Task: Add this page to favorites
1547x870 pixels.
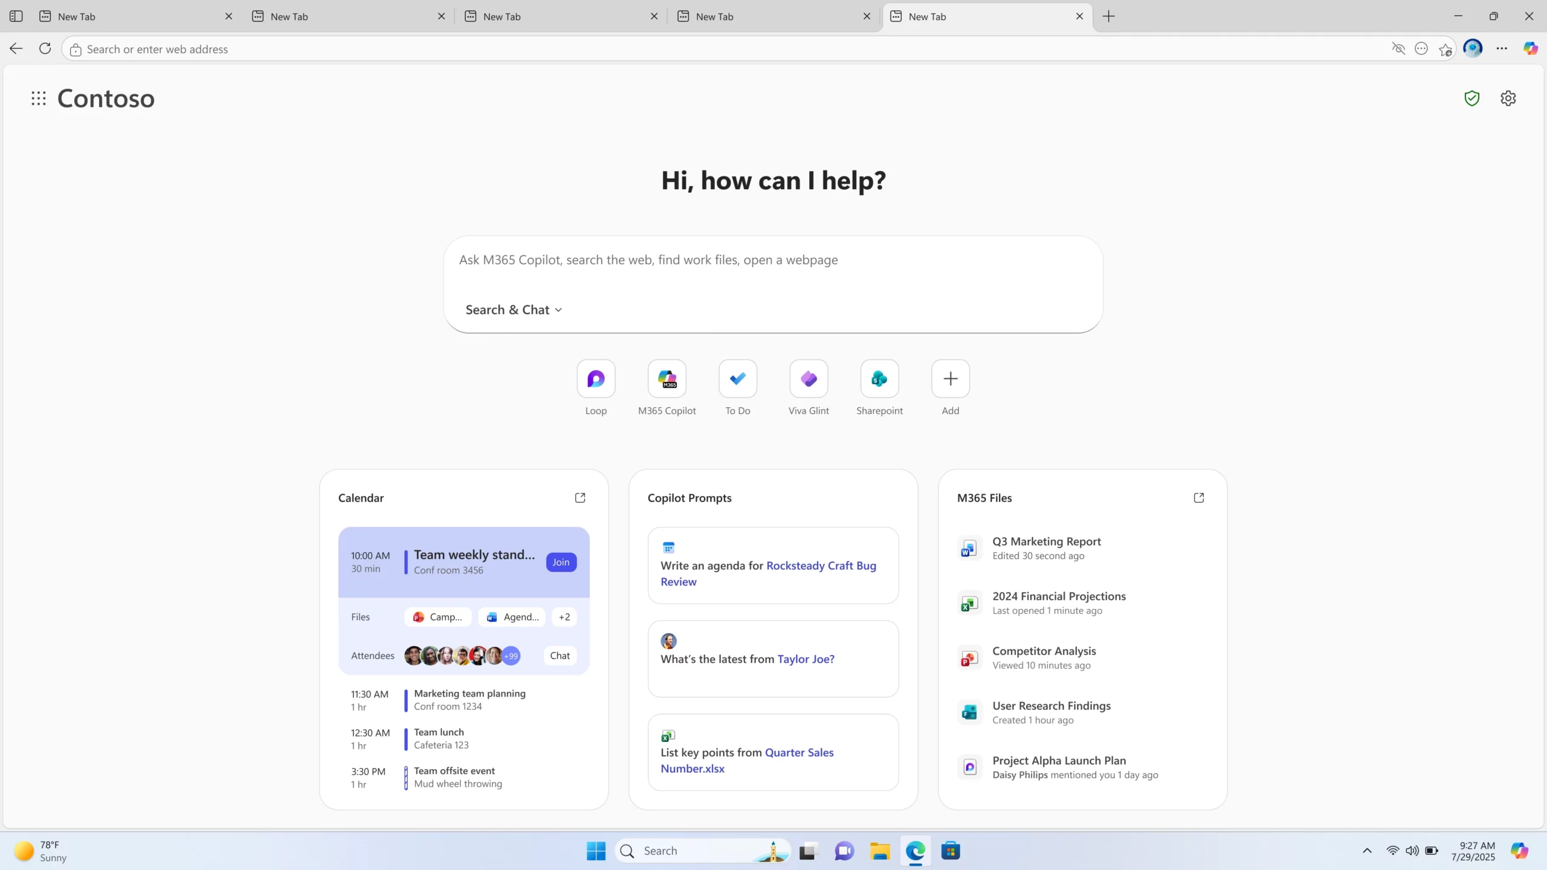Action: point(1445,48)
